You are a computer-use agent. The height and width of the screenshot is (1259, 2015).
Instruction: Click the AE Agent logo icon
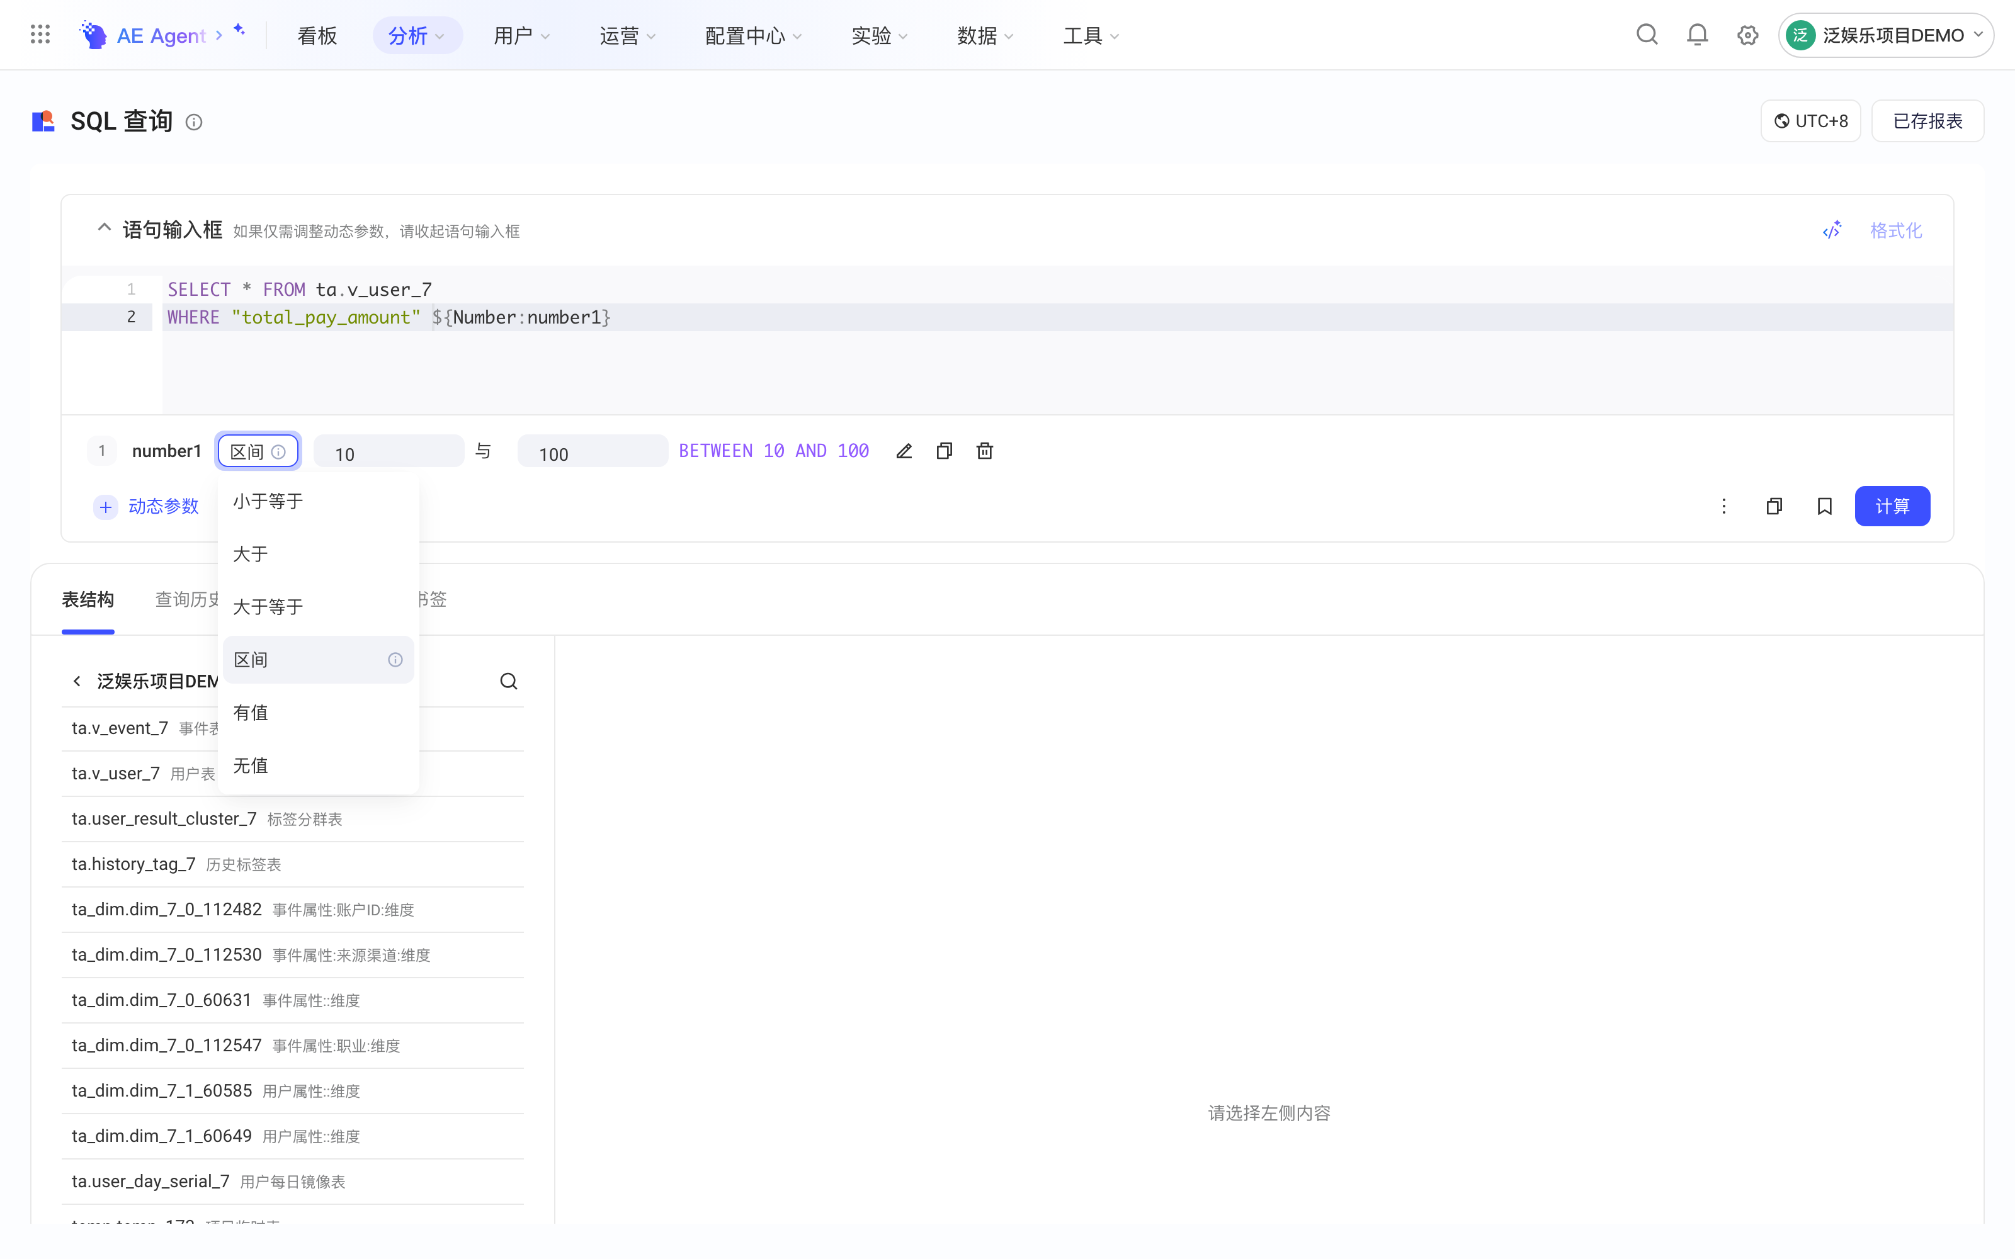point(93,35)
